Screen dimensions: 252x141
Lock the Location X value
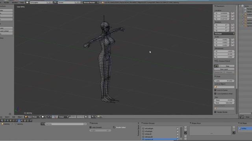coord(233,13)
